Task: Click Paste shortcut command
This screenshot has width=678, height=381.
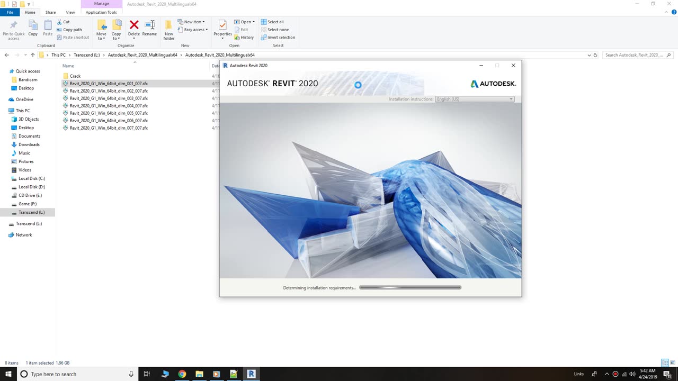Action: (x=73, y=38)
